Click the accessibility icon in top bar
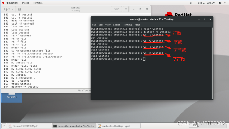This screenshot has height=129, width=229. pos(225,3)
